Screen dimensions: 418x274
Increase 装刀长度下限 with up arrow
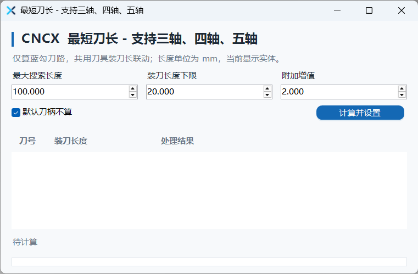(x=267, y=88)
